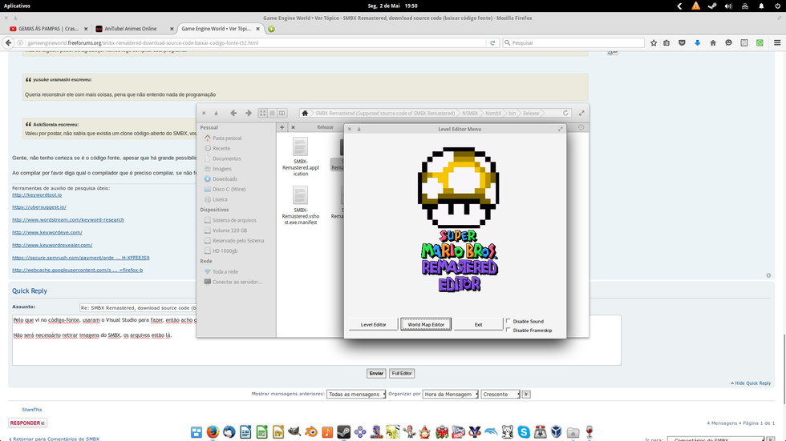Reload the file manager folder

pos(565,113)
